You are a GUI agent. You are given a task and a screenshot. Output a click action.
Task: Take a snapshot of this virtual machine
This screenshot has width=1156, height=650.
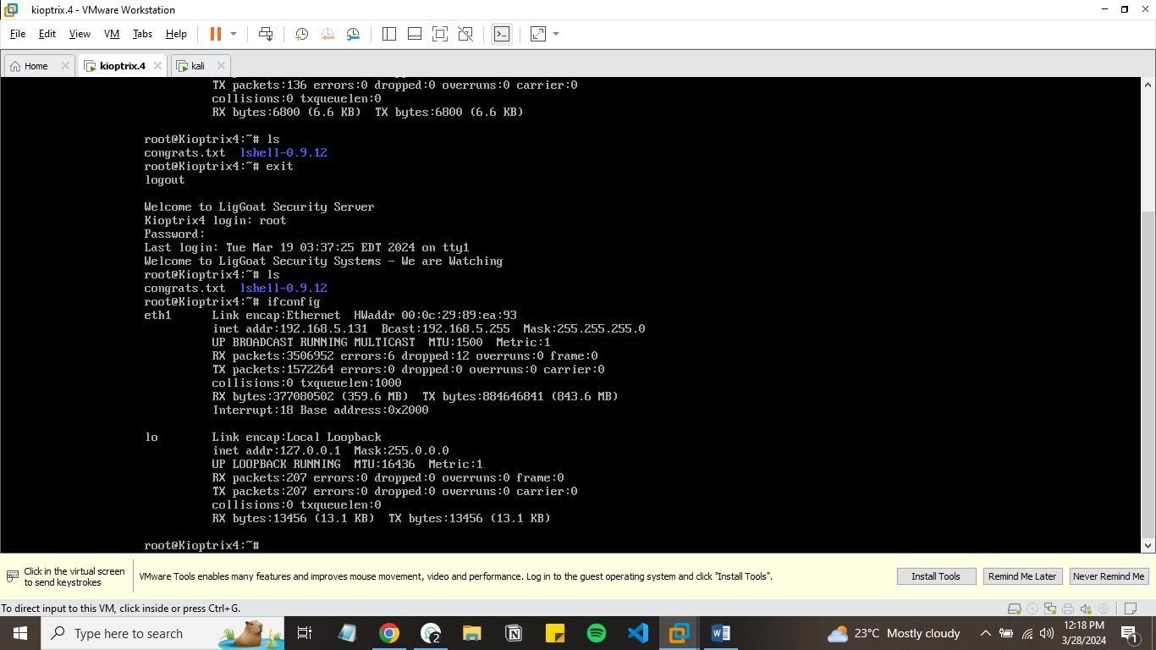pos(301,34)
